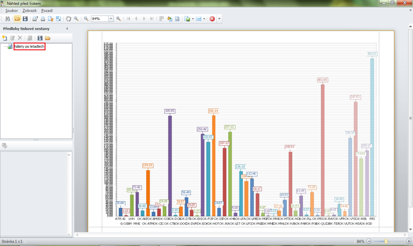
Task: Click the toolbar Zoom in magnifier icon
Action: [118, 19]
